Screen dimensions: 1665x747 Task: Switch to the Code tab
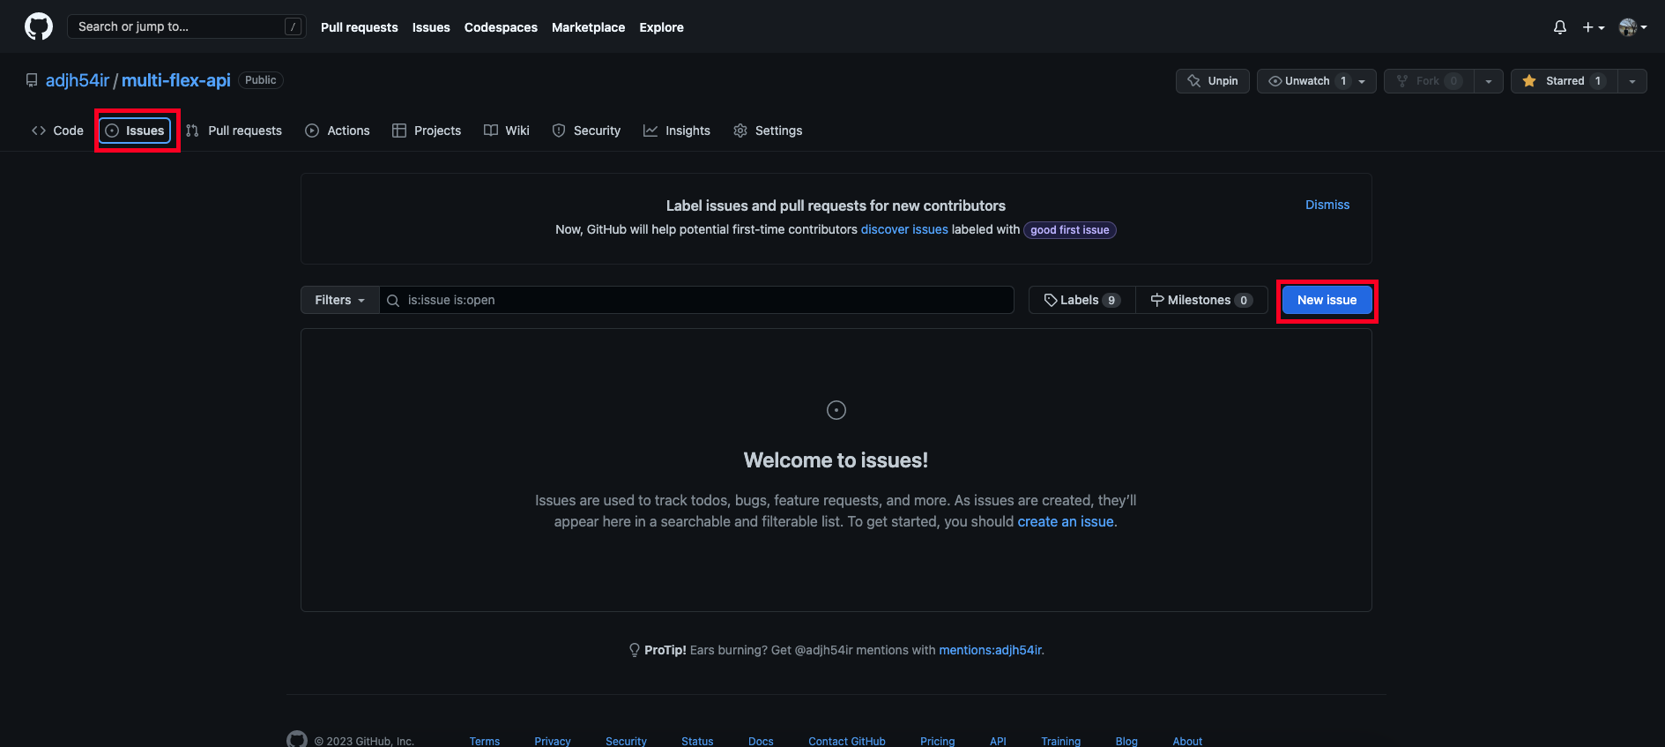(57, 131)
